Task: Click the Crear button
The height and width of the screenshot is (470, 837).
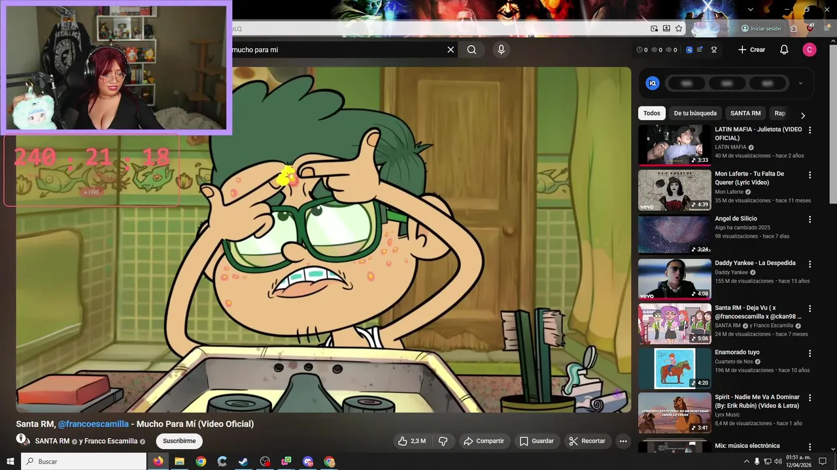Action: point(751,50)
